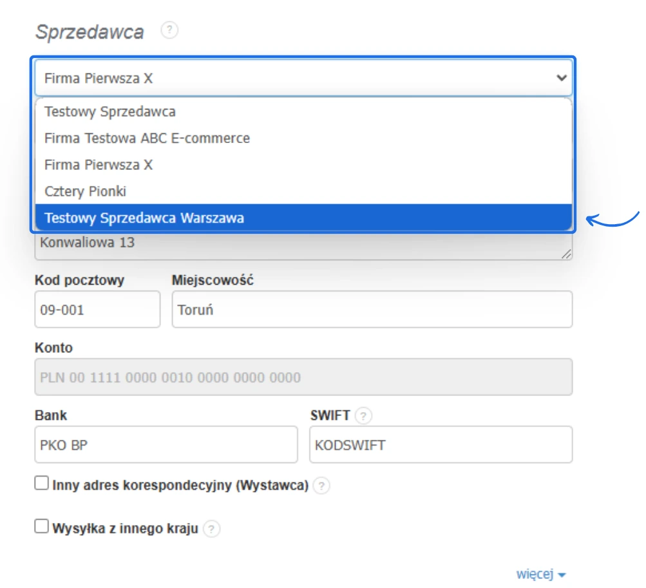Expand more options with więcej arrow
The height and width of the screenshot is (588, 646).
tap(562, 575)
